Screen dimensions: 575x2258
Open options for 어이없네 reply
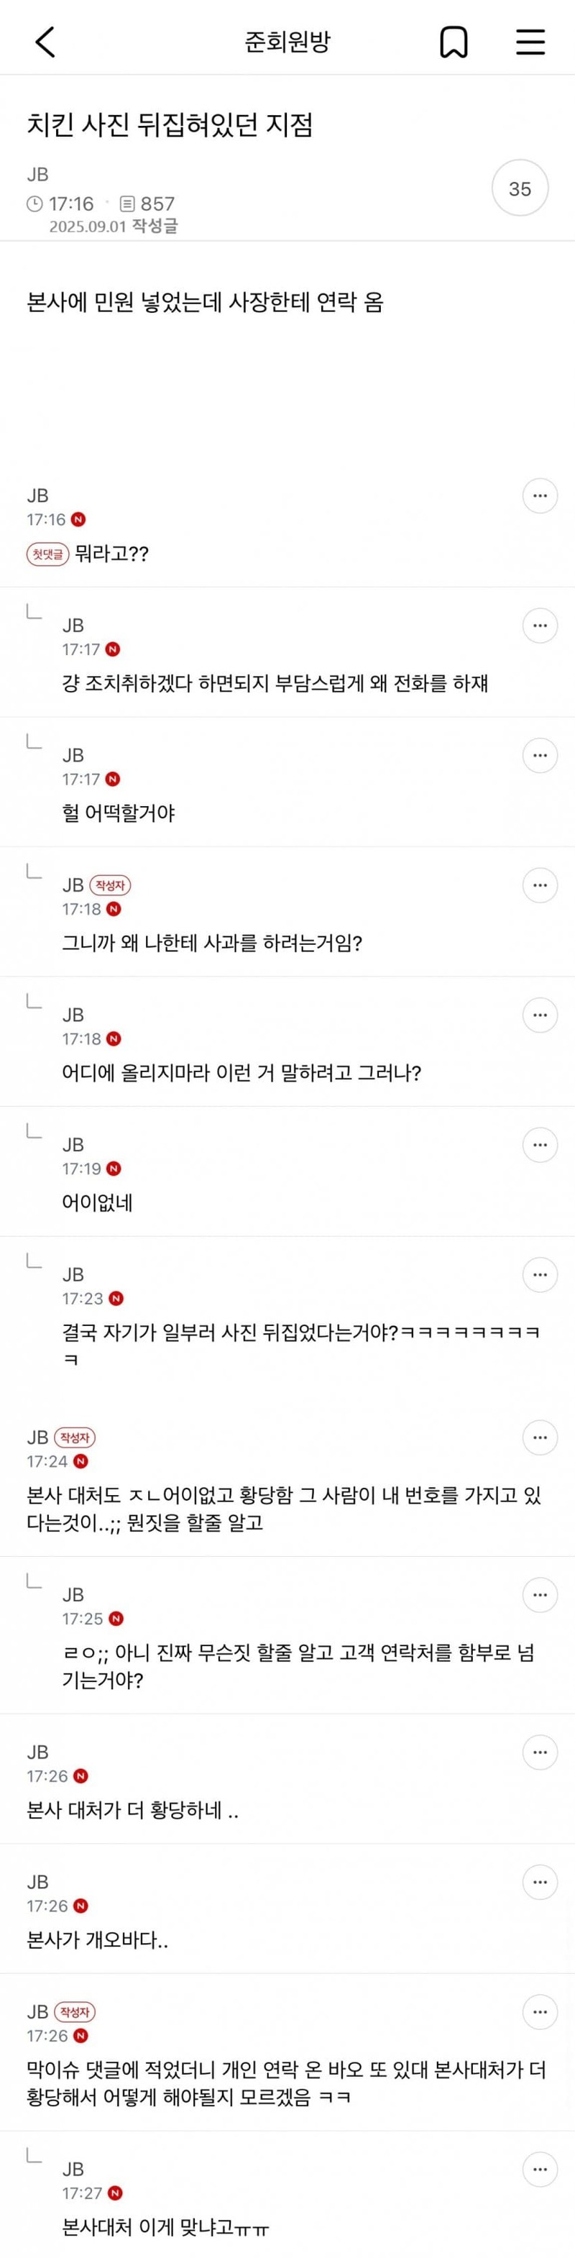pos(540,1145)
